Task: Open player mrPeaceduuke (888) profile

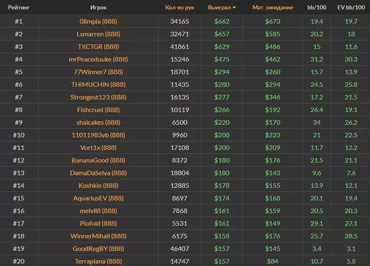Action: (x=98, y=59)
